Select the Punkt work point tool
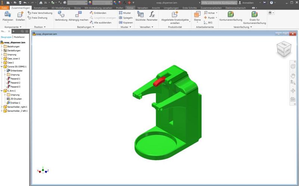The width and height of the screenshot is (299, 186). click(209, 18)
